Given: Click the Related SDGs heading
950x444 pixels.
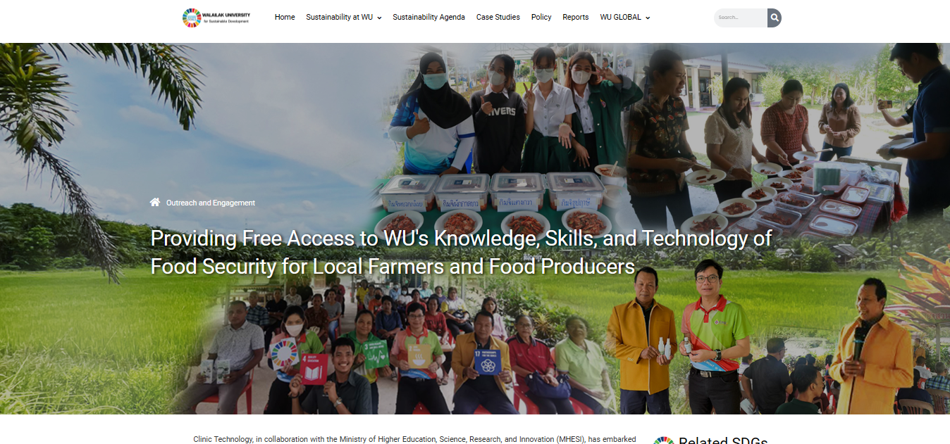Looking at the screenshot, I should [x=722, y=440].
